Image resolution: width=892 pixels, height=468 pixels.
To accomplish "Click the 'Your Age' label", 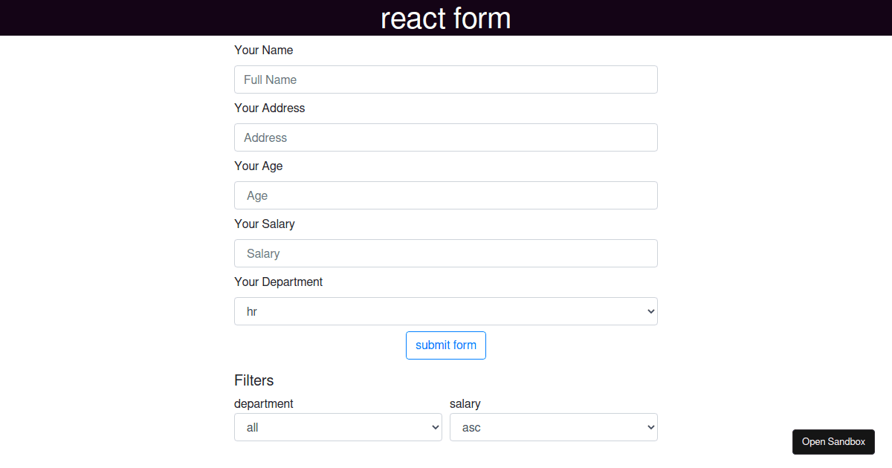I will pyautogui.click(x=259, y=166).
